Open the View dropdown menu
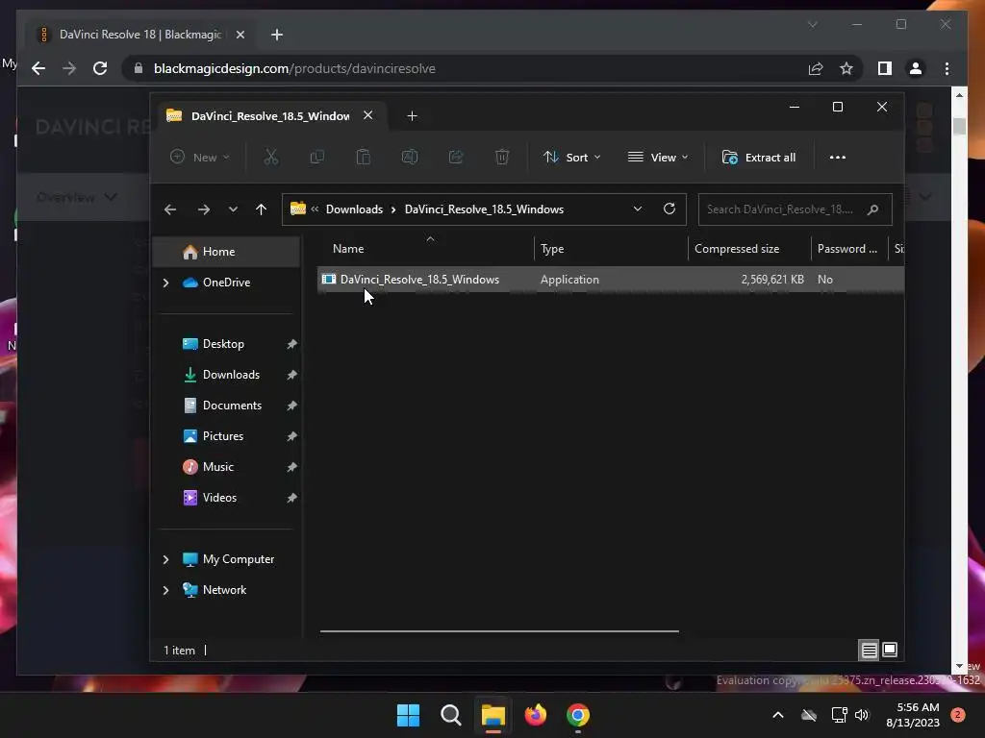 point(658,157)
